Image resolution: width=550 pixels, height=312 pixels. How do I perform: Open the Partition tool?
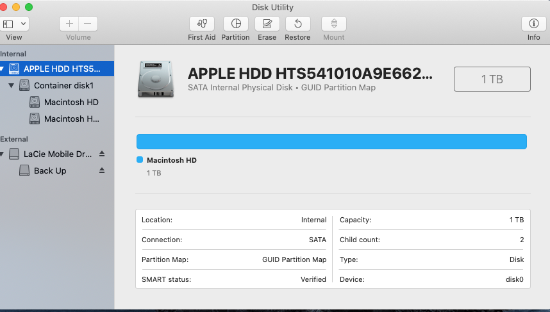tap(236, 24)
